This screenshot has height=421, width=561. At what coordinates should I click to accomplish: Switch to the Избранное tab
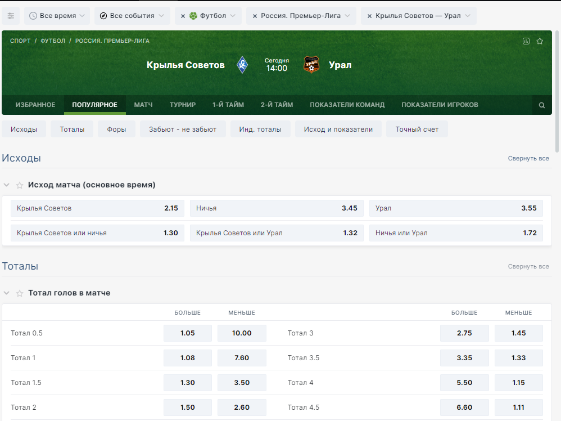[x=35, y=105]
